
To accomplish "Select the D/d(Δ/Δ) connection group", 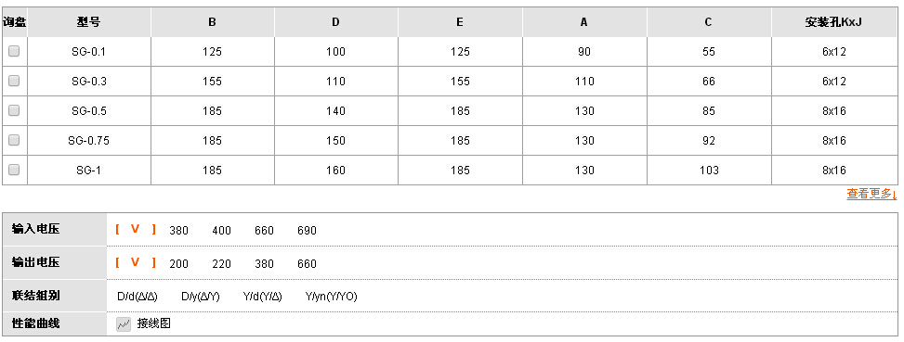I will (138, 297).
